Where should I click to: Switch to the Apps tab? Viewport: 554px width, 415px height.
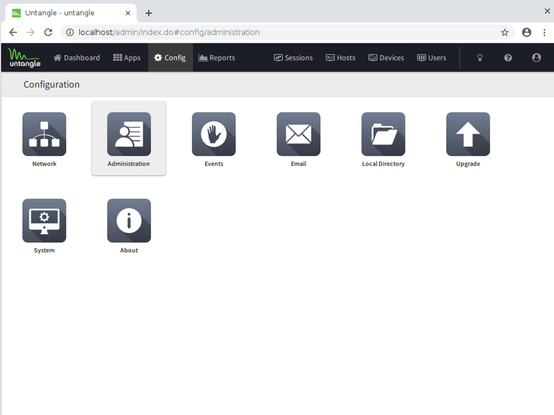127,57
